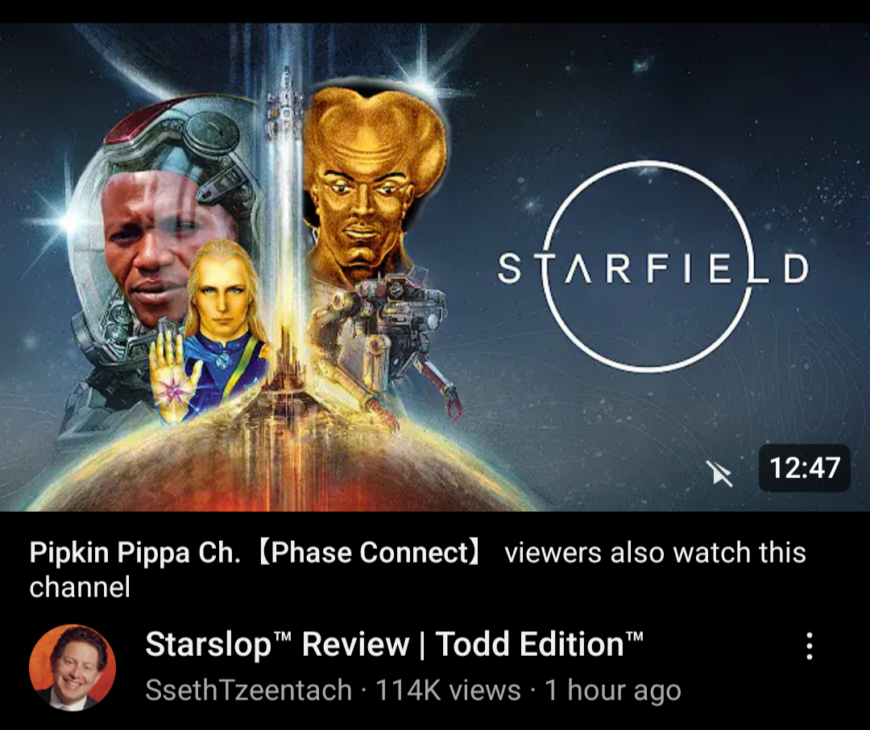The height and width of the screenshot is (730, 870).
Task: Click the 114K views count
Action: (449, 691)
